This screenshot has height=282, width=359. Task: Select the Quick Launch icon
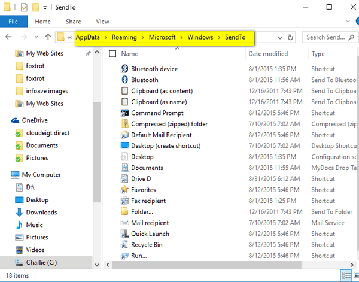(124, 234)
